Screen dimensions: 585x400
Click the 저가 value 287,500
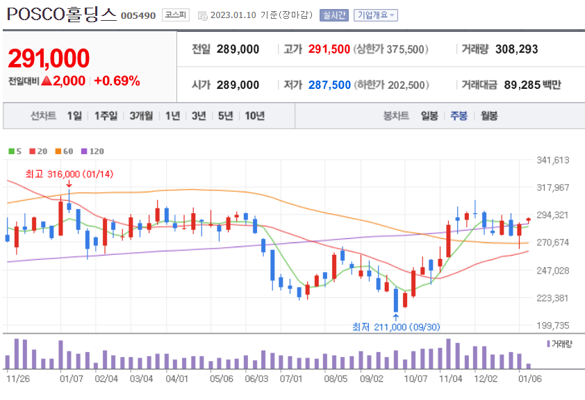(x=329, y=85)
